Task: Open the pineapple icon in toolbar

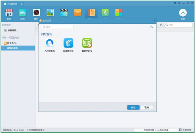Action: coord(105,13)
